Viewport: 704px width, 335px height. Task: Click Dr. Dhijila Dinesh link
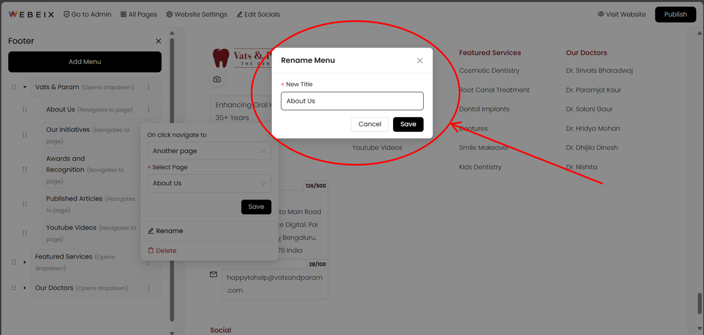coord(592,148)
